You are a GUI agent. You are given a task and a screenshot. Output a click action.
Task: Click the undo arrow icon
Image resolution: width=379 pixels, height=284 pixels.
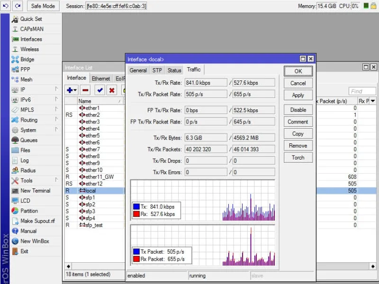click(7, 6)
